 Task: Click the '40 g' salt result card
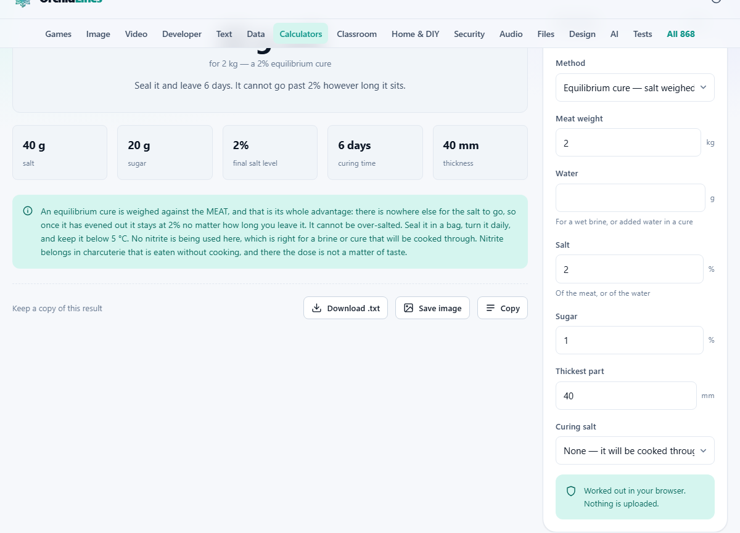click(60, 153)
